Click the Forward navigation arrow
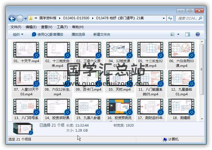The width and height of the screenshot is (212, 150). click(20, 18)
